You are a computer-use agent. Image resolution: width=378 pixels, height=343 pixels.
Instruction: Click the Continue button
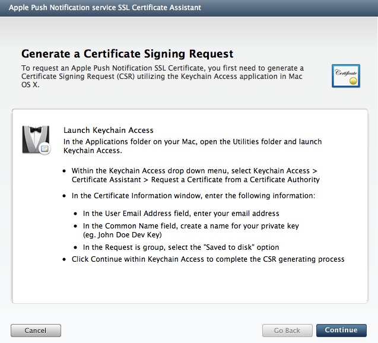341,330
